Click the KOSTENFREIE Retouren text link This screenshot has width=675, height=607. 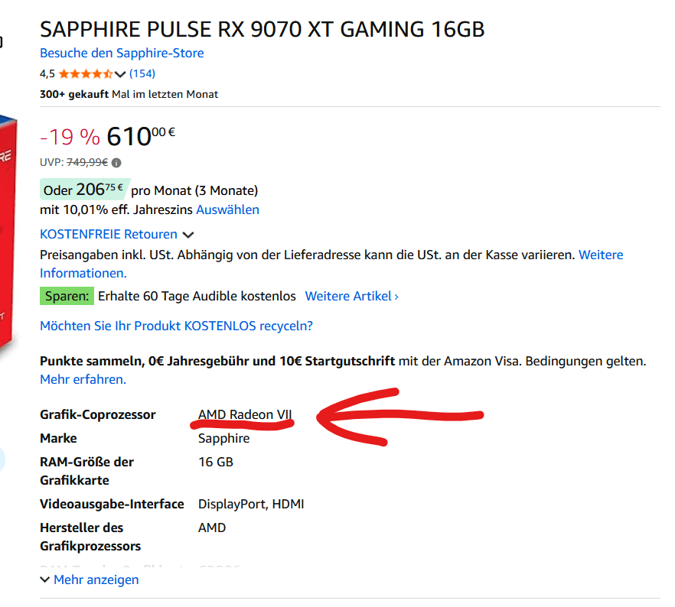pyautogui.click(x=108, y=235)
